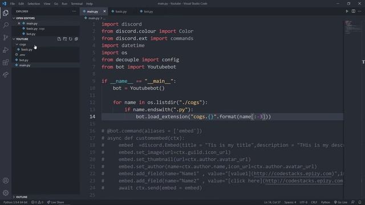The width and height of the screenshot is (365, 205).
Task: Open the Live Share view in activity bar
Action: [6, 75]
